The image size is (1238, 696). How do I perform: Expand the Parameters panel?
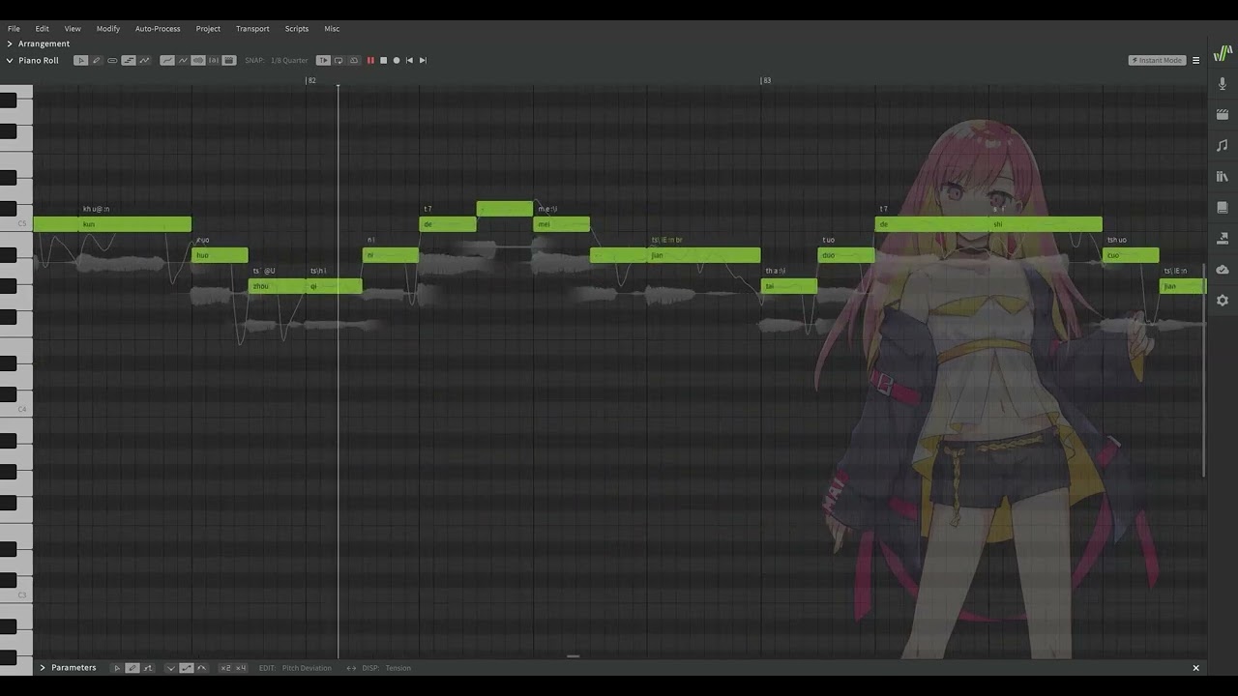[x=43, y=668]
